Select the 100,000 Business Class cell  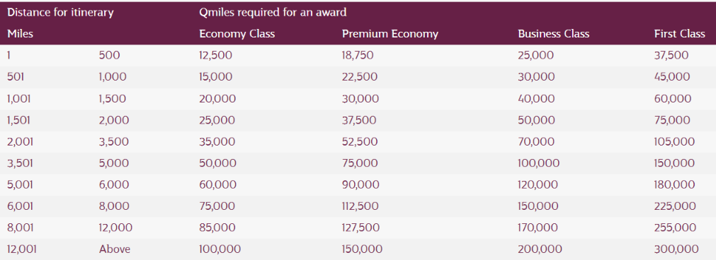pos(538,163)
